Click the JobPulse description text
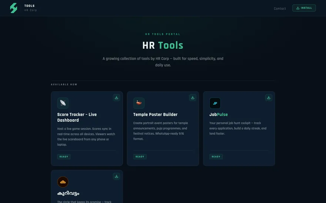This screenshot has height=203, width=326. point(238,128)
